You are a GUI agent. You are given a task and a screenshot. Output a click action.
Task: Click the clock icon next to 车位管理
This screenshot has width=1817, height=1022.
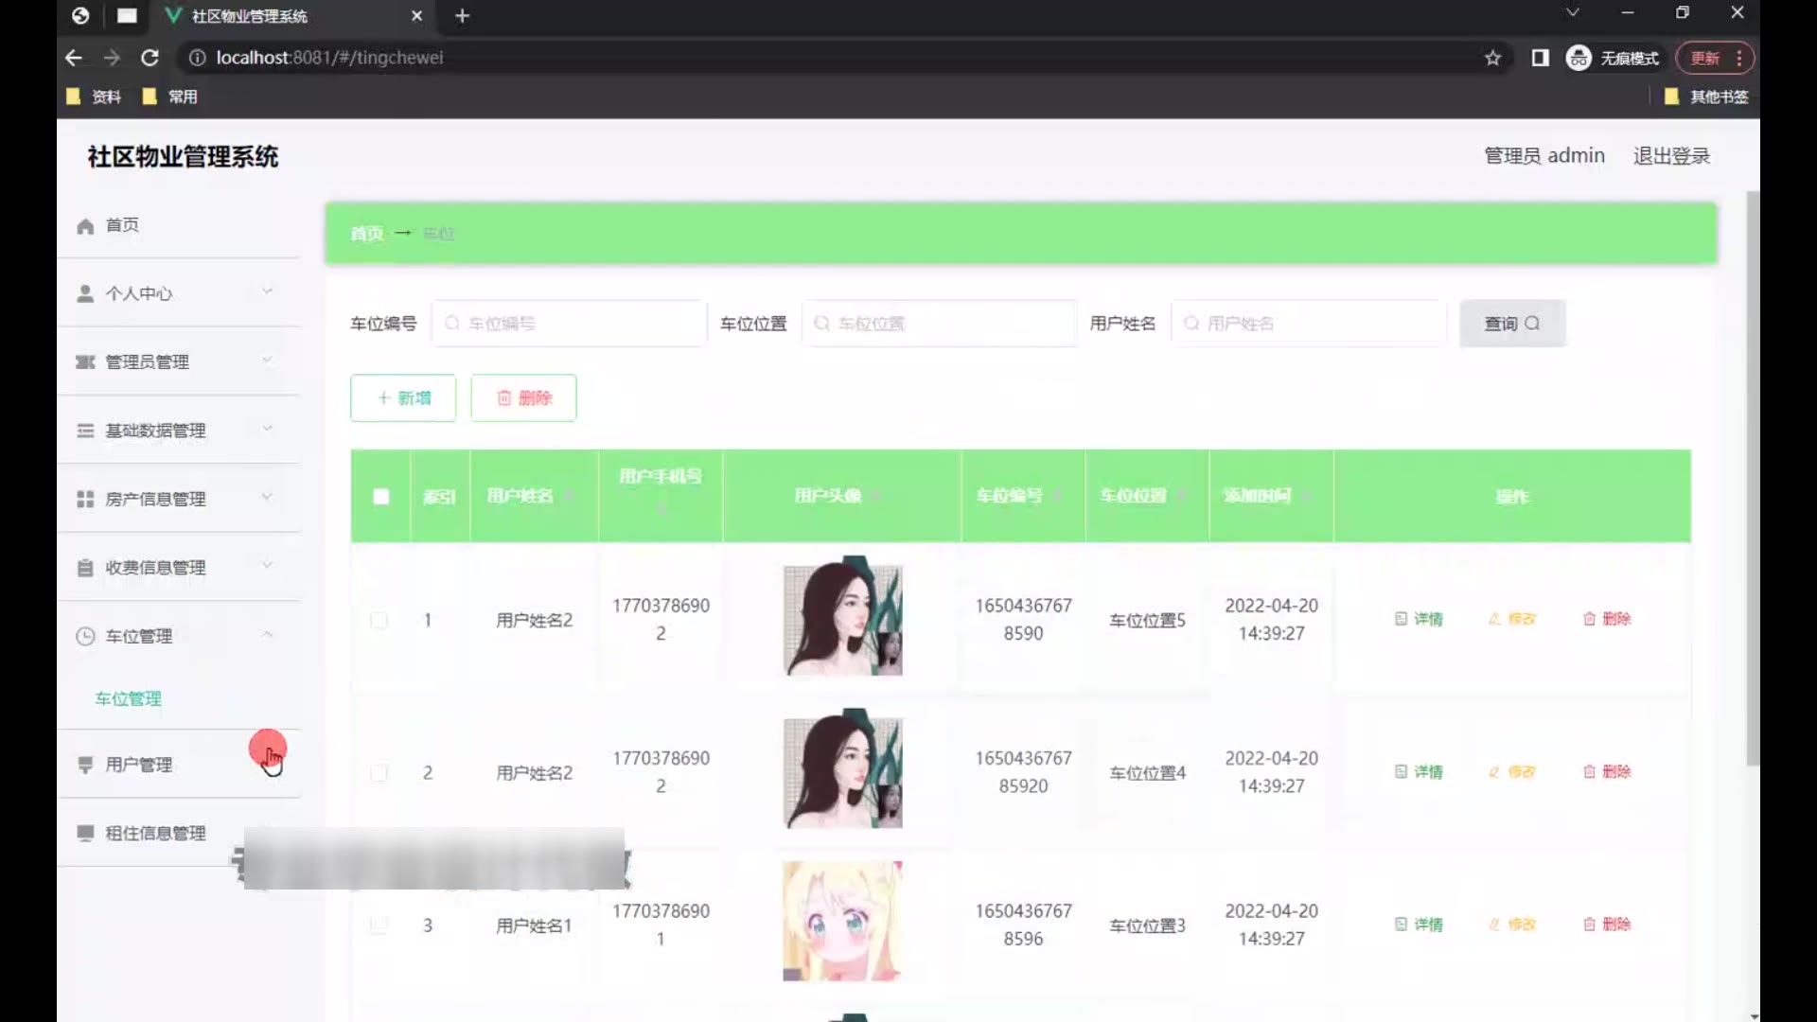[85, 637]
